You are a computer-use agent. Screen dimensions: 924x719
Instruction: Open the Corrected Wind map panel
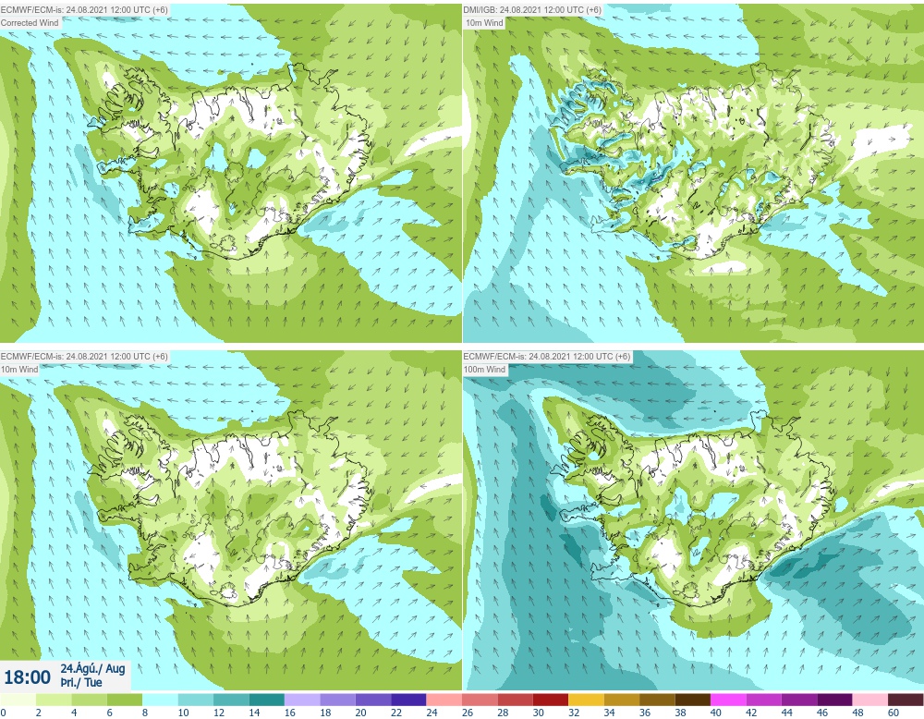pyautogui.click(x=230, y=173)
